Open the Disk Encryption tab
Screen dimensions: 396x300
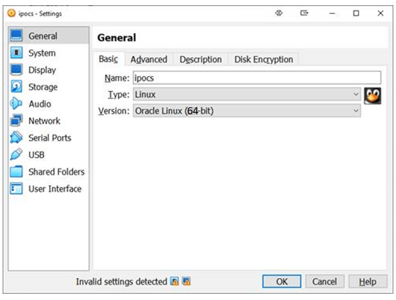point(264,59)
